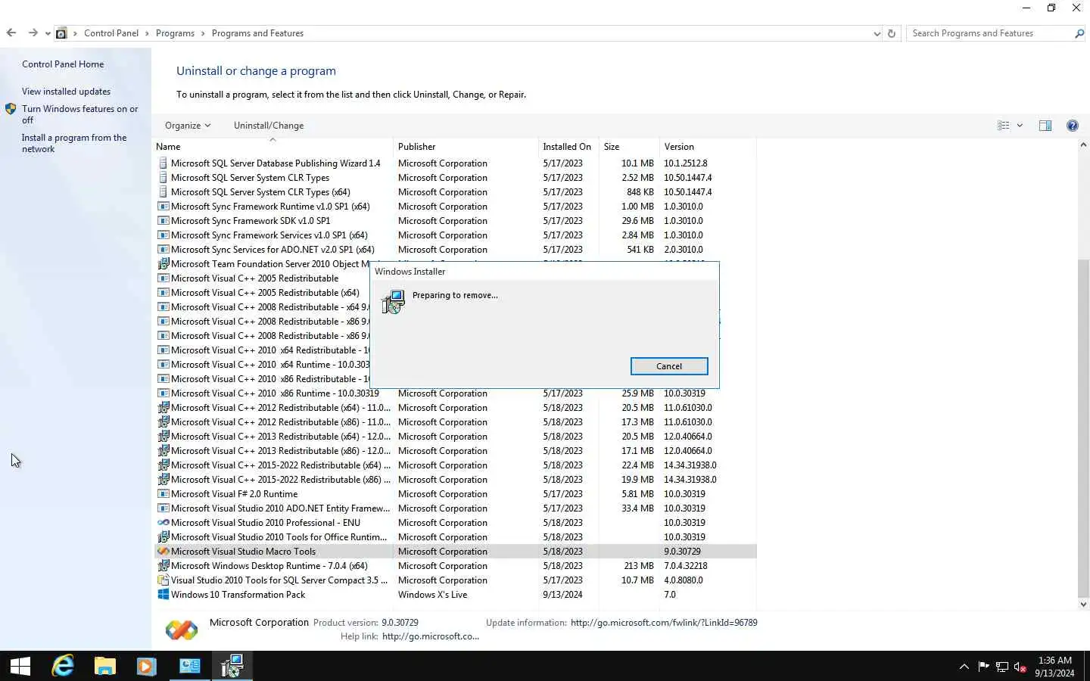Open View installed updates link
The height and width of the screenshot is (681, 1090).
(66, 92)
